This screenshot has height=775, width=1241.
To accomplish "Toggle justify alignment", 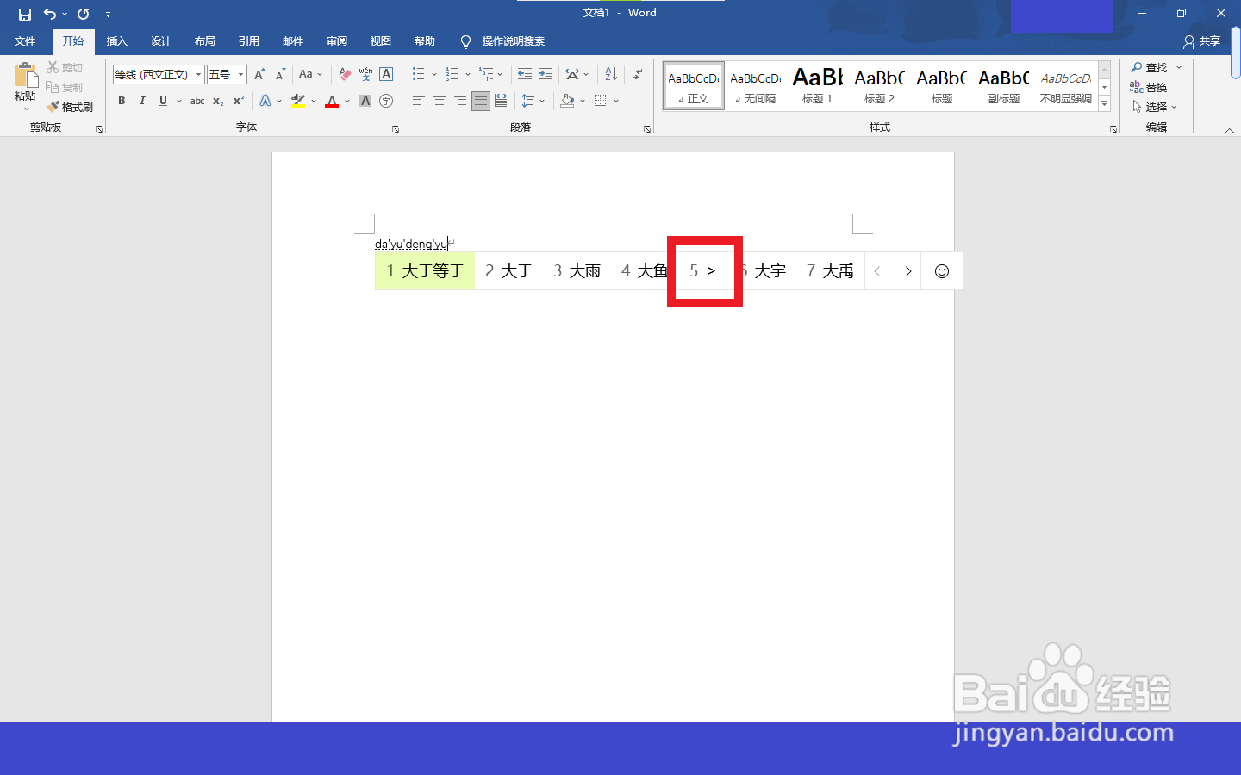I will tap(481, 101).
